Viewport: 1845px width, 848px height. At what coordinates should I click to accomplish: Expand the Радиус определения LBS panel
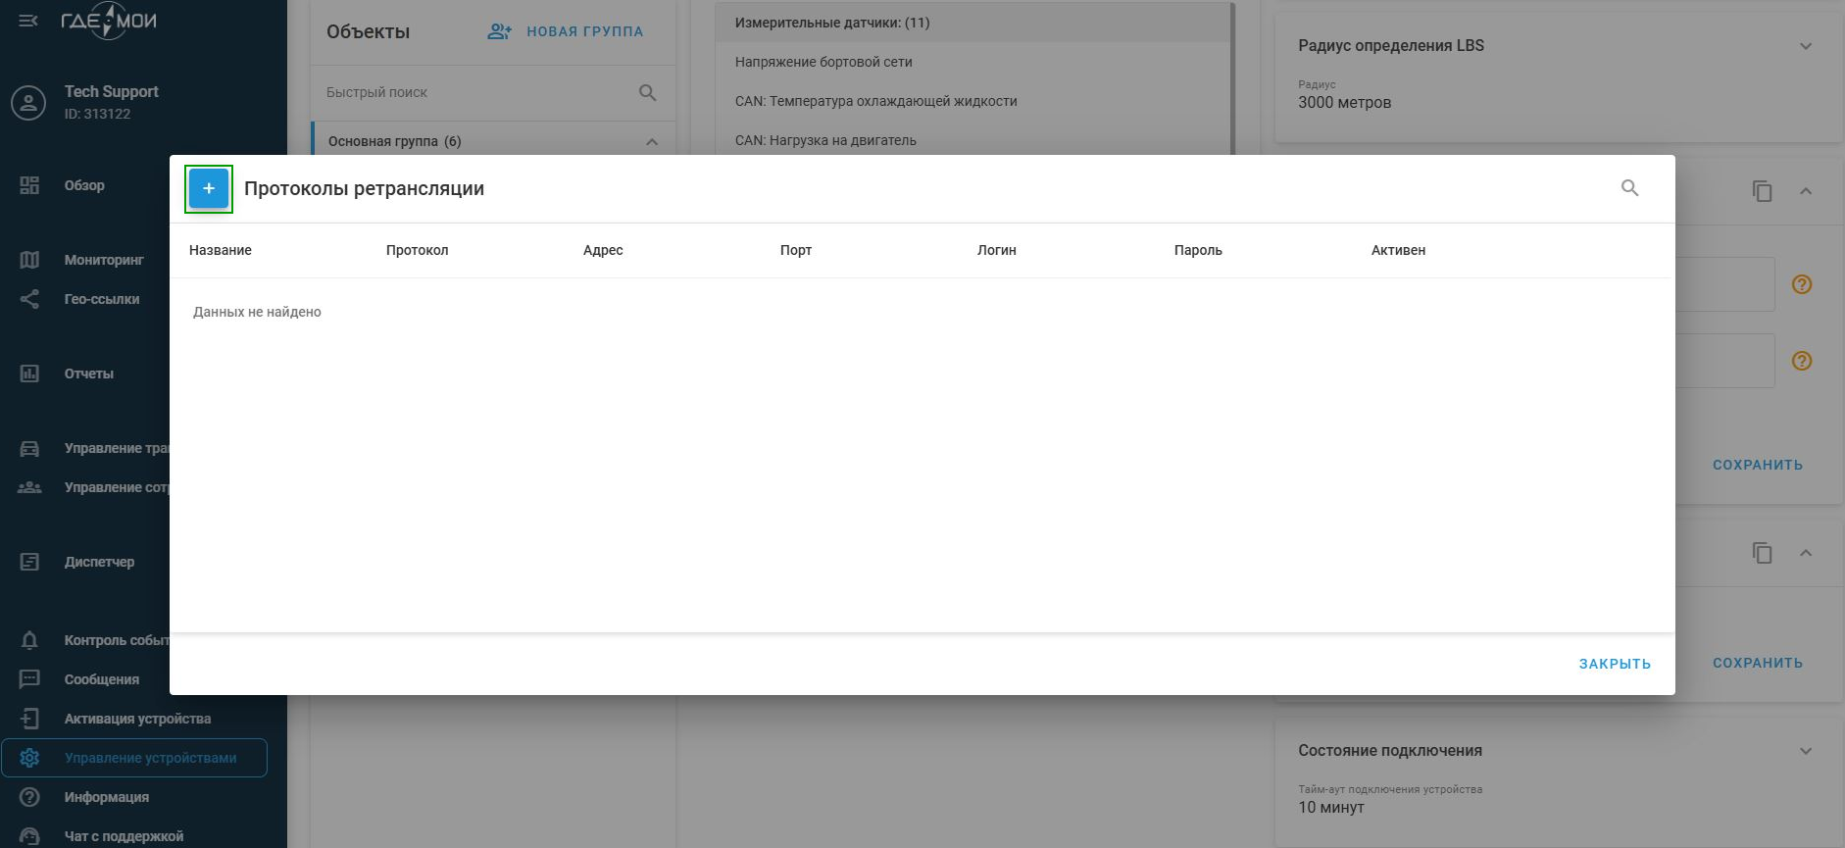coord(1805,46)
